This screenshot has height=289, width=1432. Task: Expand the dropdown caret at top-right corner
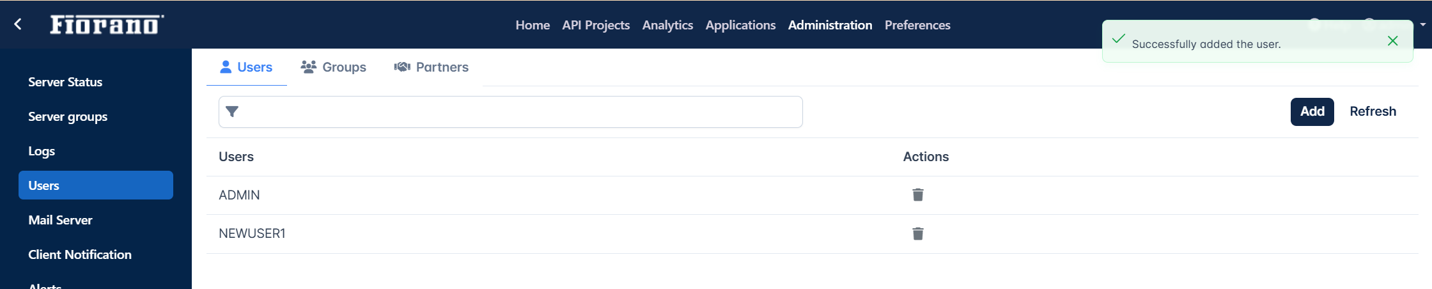(1423, 24)
